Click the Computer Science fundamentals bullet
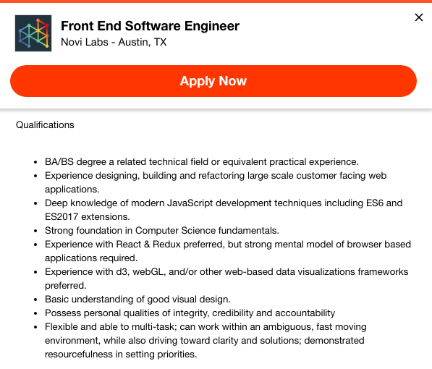The width and height of the screenshot is (432, 369). point(162,230)
